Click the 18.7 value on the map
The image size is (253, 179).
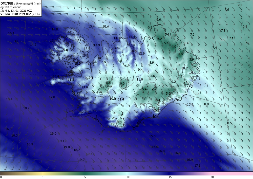[77, 150]
